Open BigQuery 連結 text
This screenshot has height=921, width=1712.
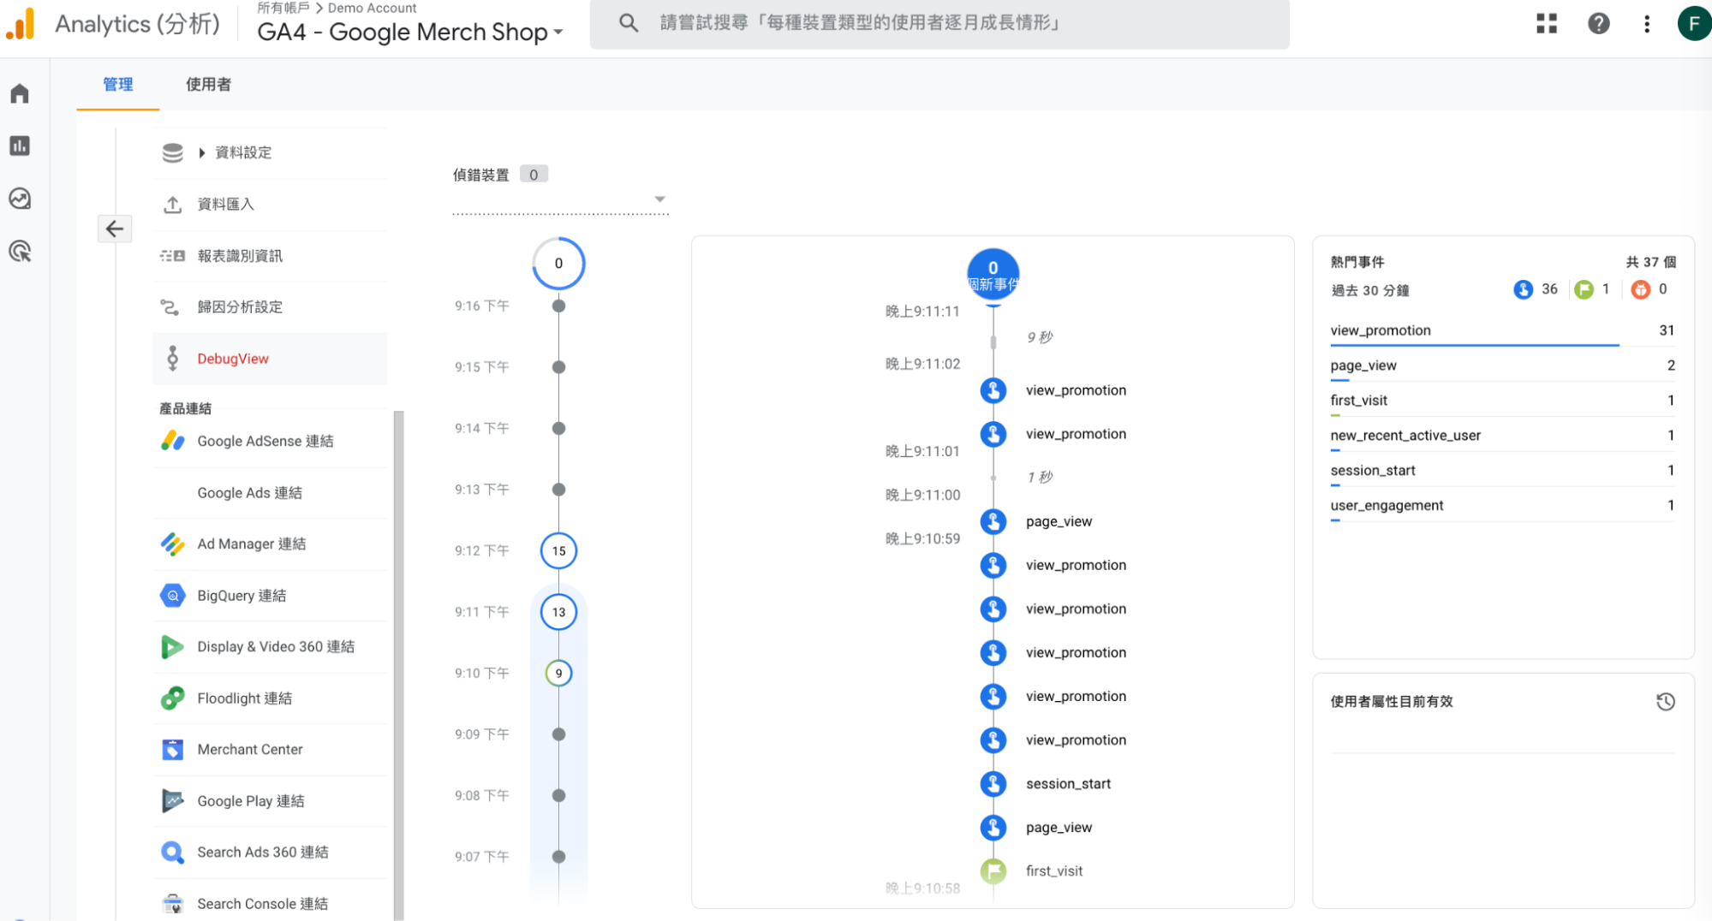pyautogui.click(x=242, y=596)
